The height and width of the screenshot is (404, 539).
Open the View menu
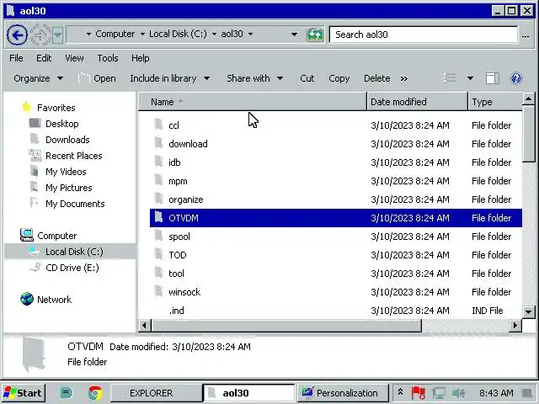(74, 58)
